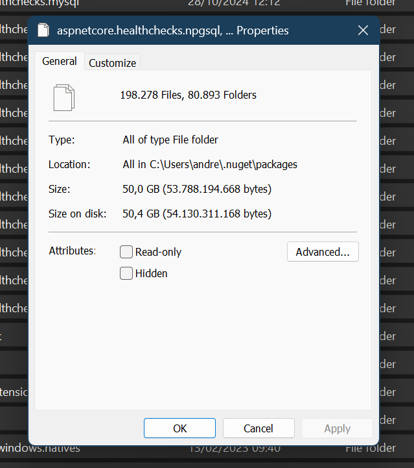The height and width of the screenshot is (468, 414).
Task: Close the Properties dialog with the X
Action: 363,31
